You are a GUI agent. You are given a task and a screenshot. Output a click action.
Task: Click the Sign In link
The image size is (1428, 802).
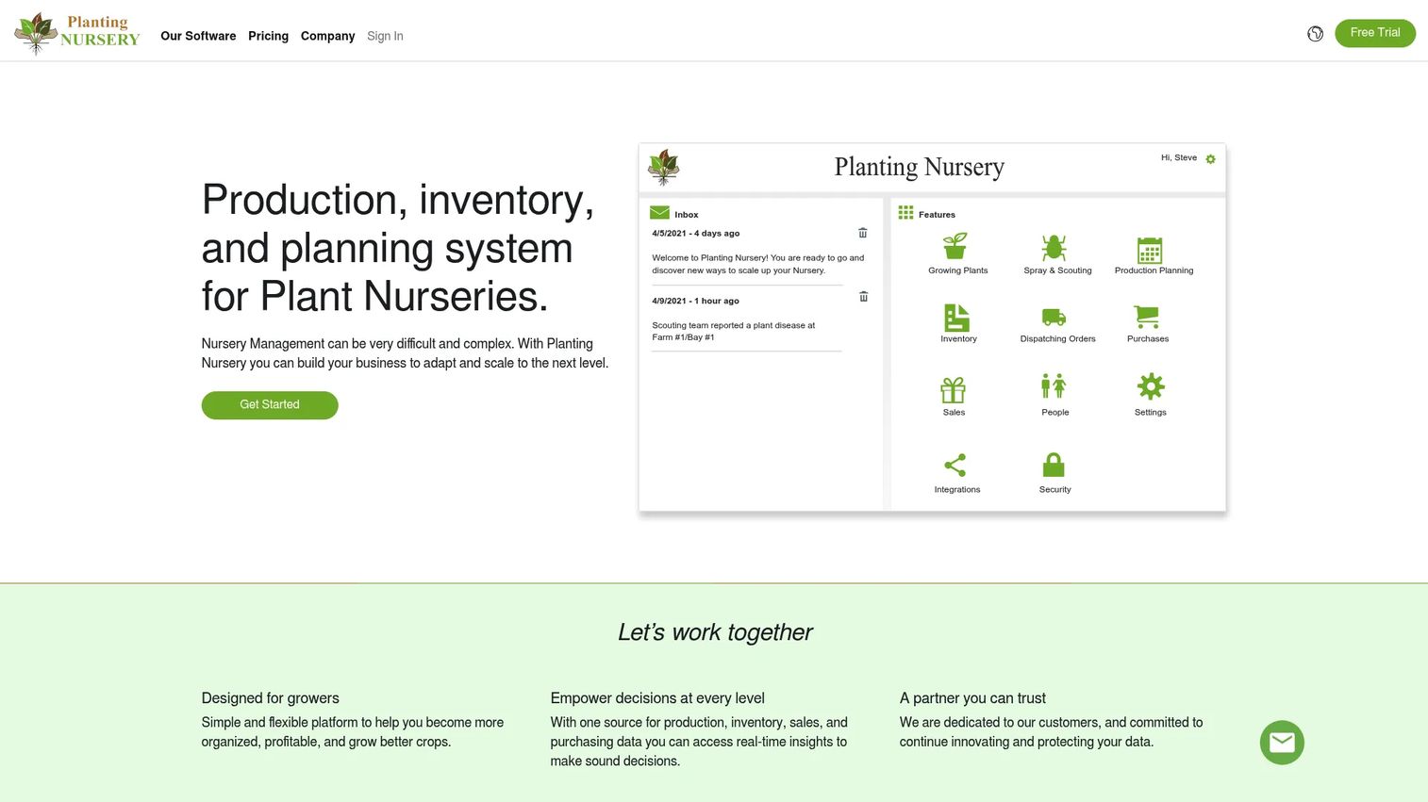[x=385, y=36]
